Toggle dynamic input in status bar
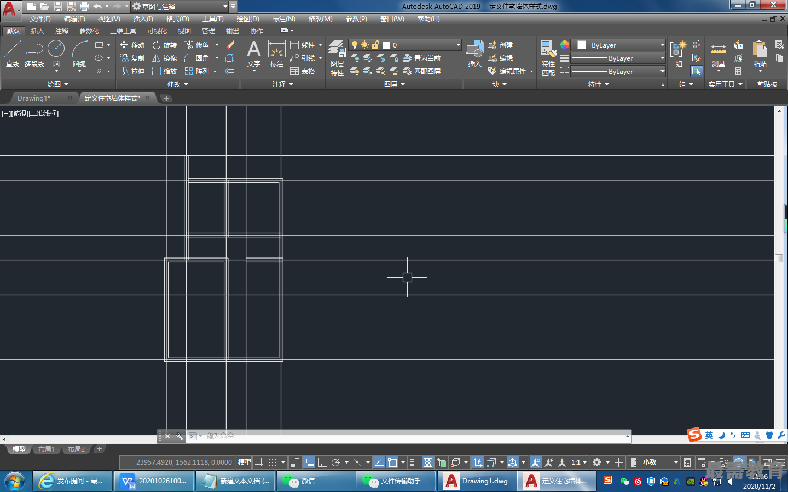Viewport: 788px width, 492px height. (x=309, y=462)
